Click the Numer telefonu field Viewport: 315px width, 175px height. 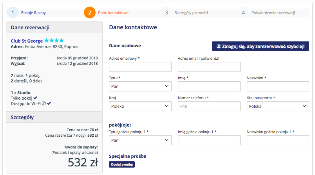point(209,106)
